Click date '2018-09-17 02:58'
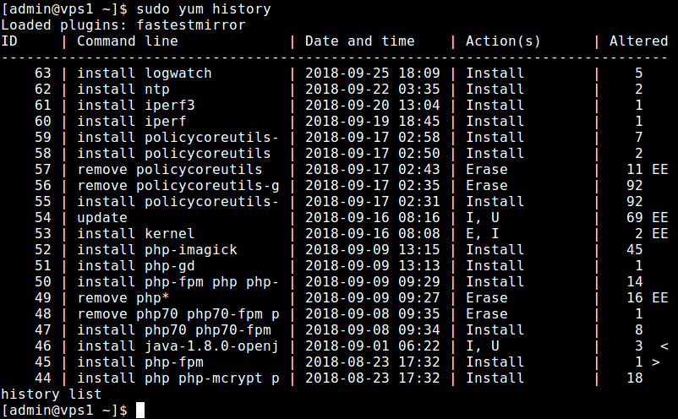 point(373,138)
